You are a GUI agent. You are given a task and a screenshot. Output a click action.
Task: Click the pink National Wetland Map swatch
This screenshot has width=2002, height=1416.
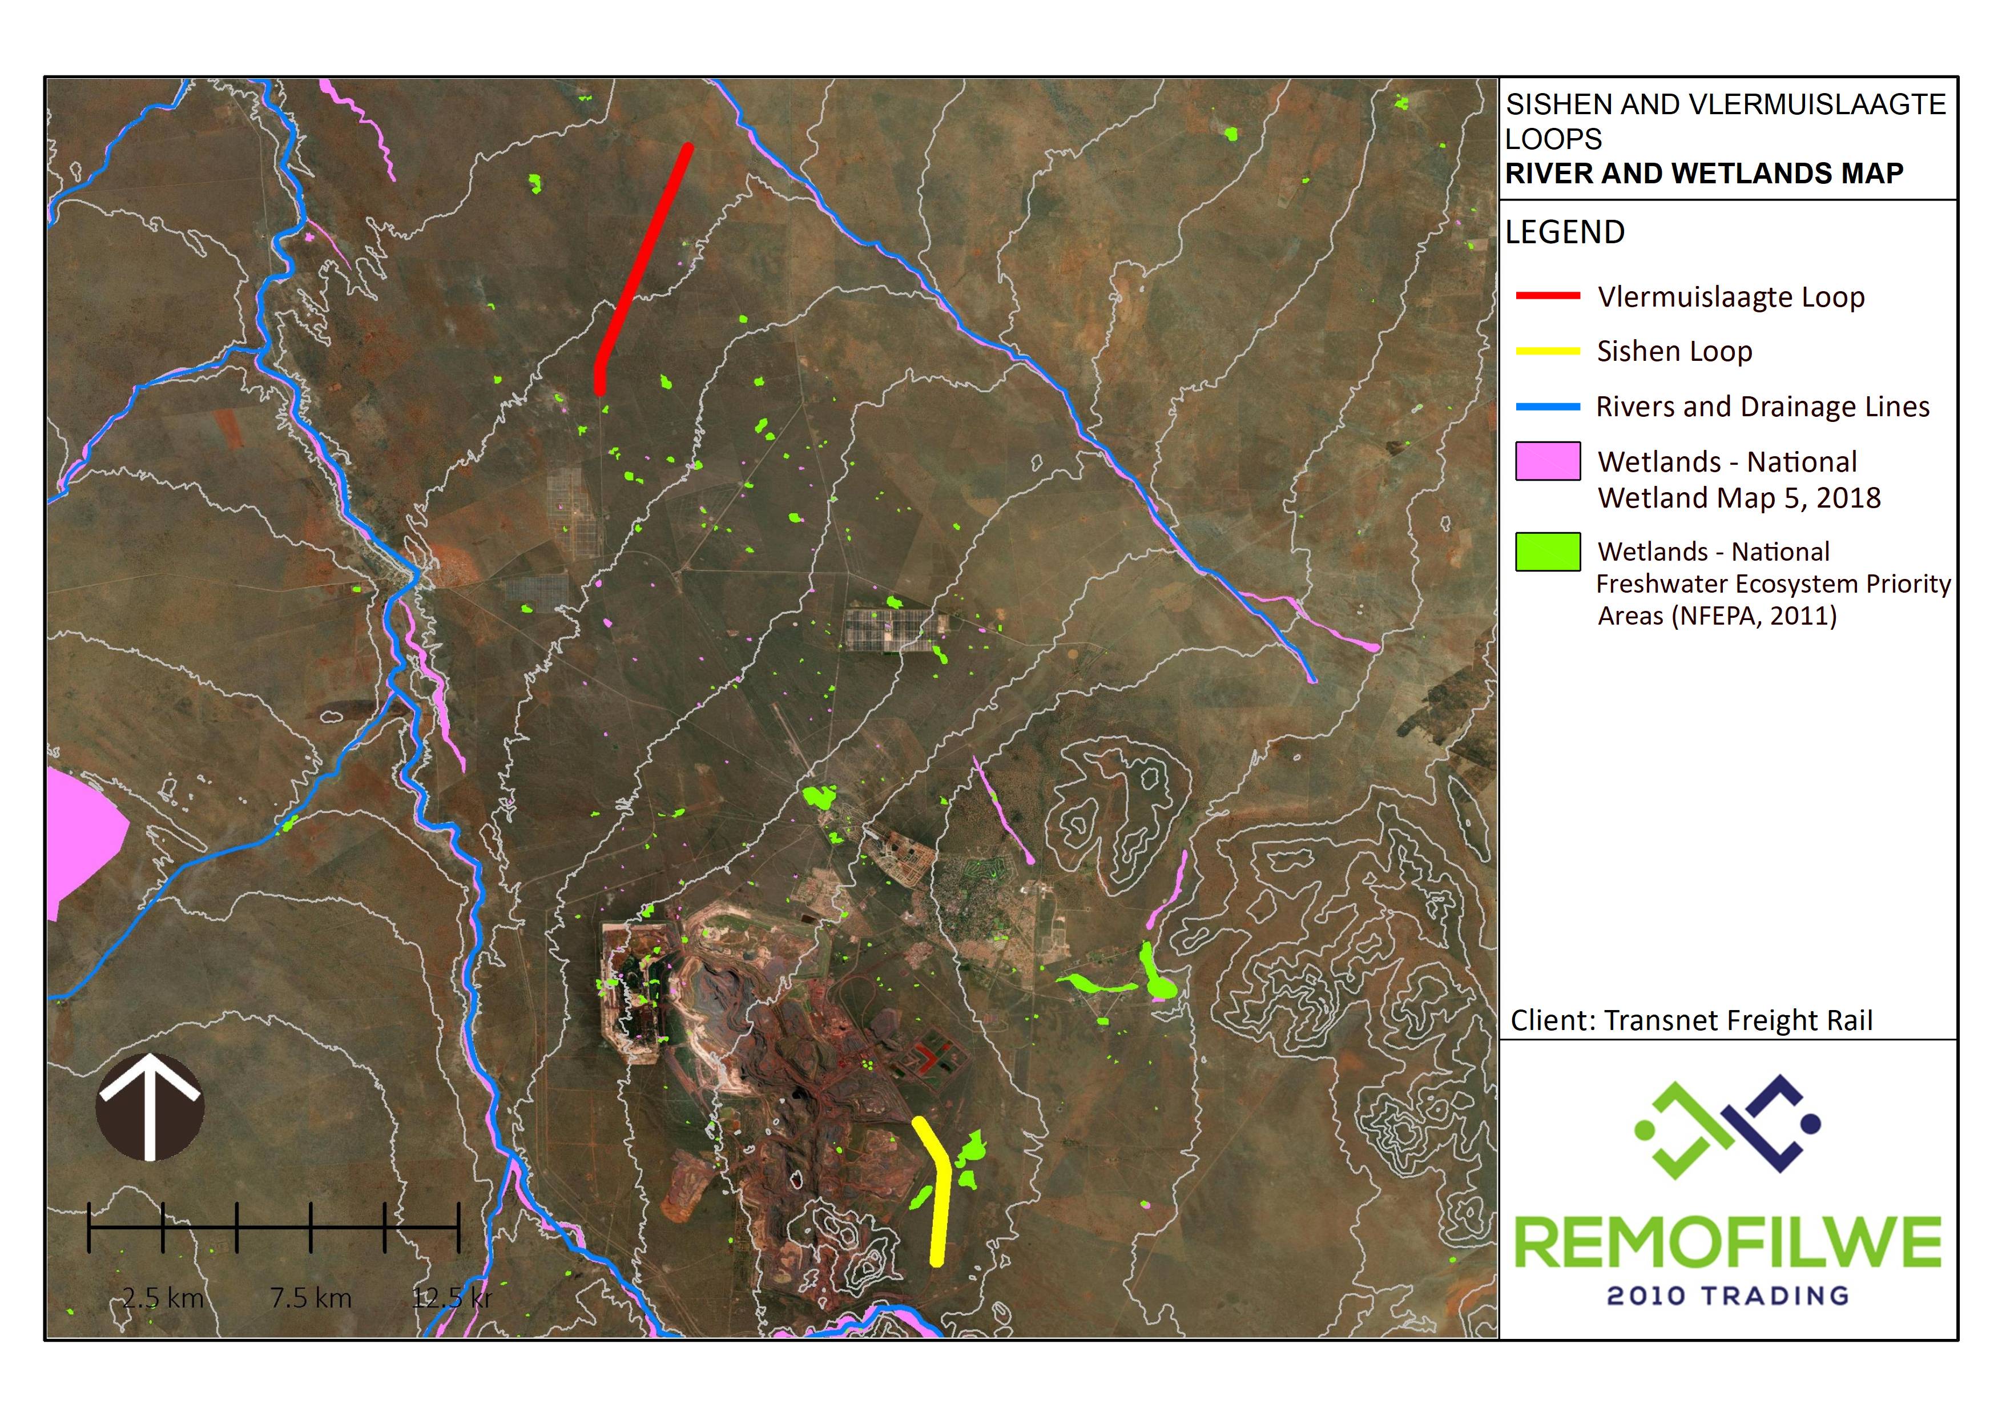click(x=1548, y=461)
